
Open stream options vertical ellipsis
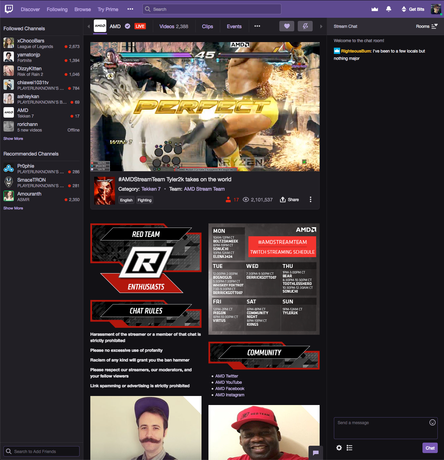310,199
